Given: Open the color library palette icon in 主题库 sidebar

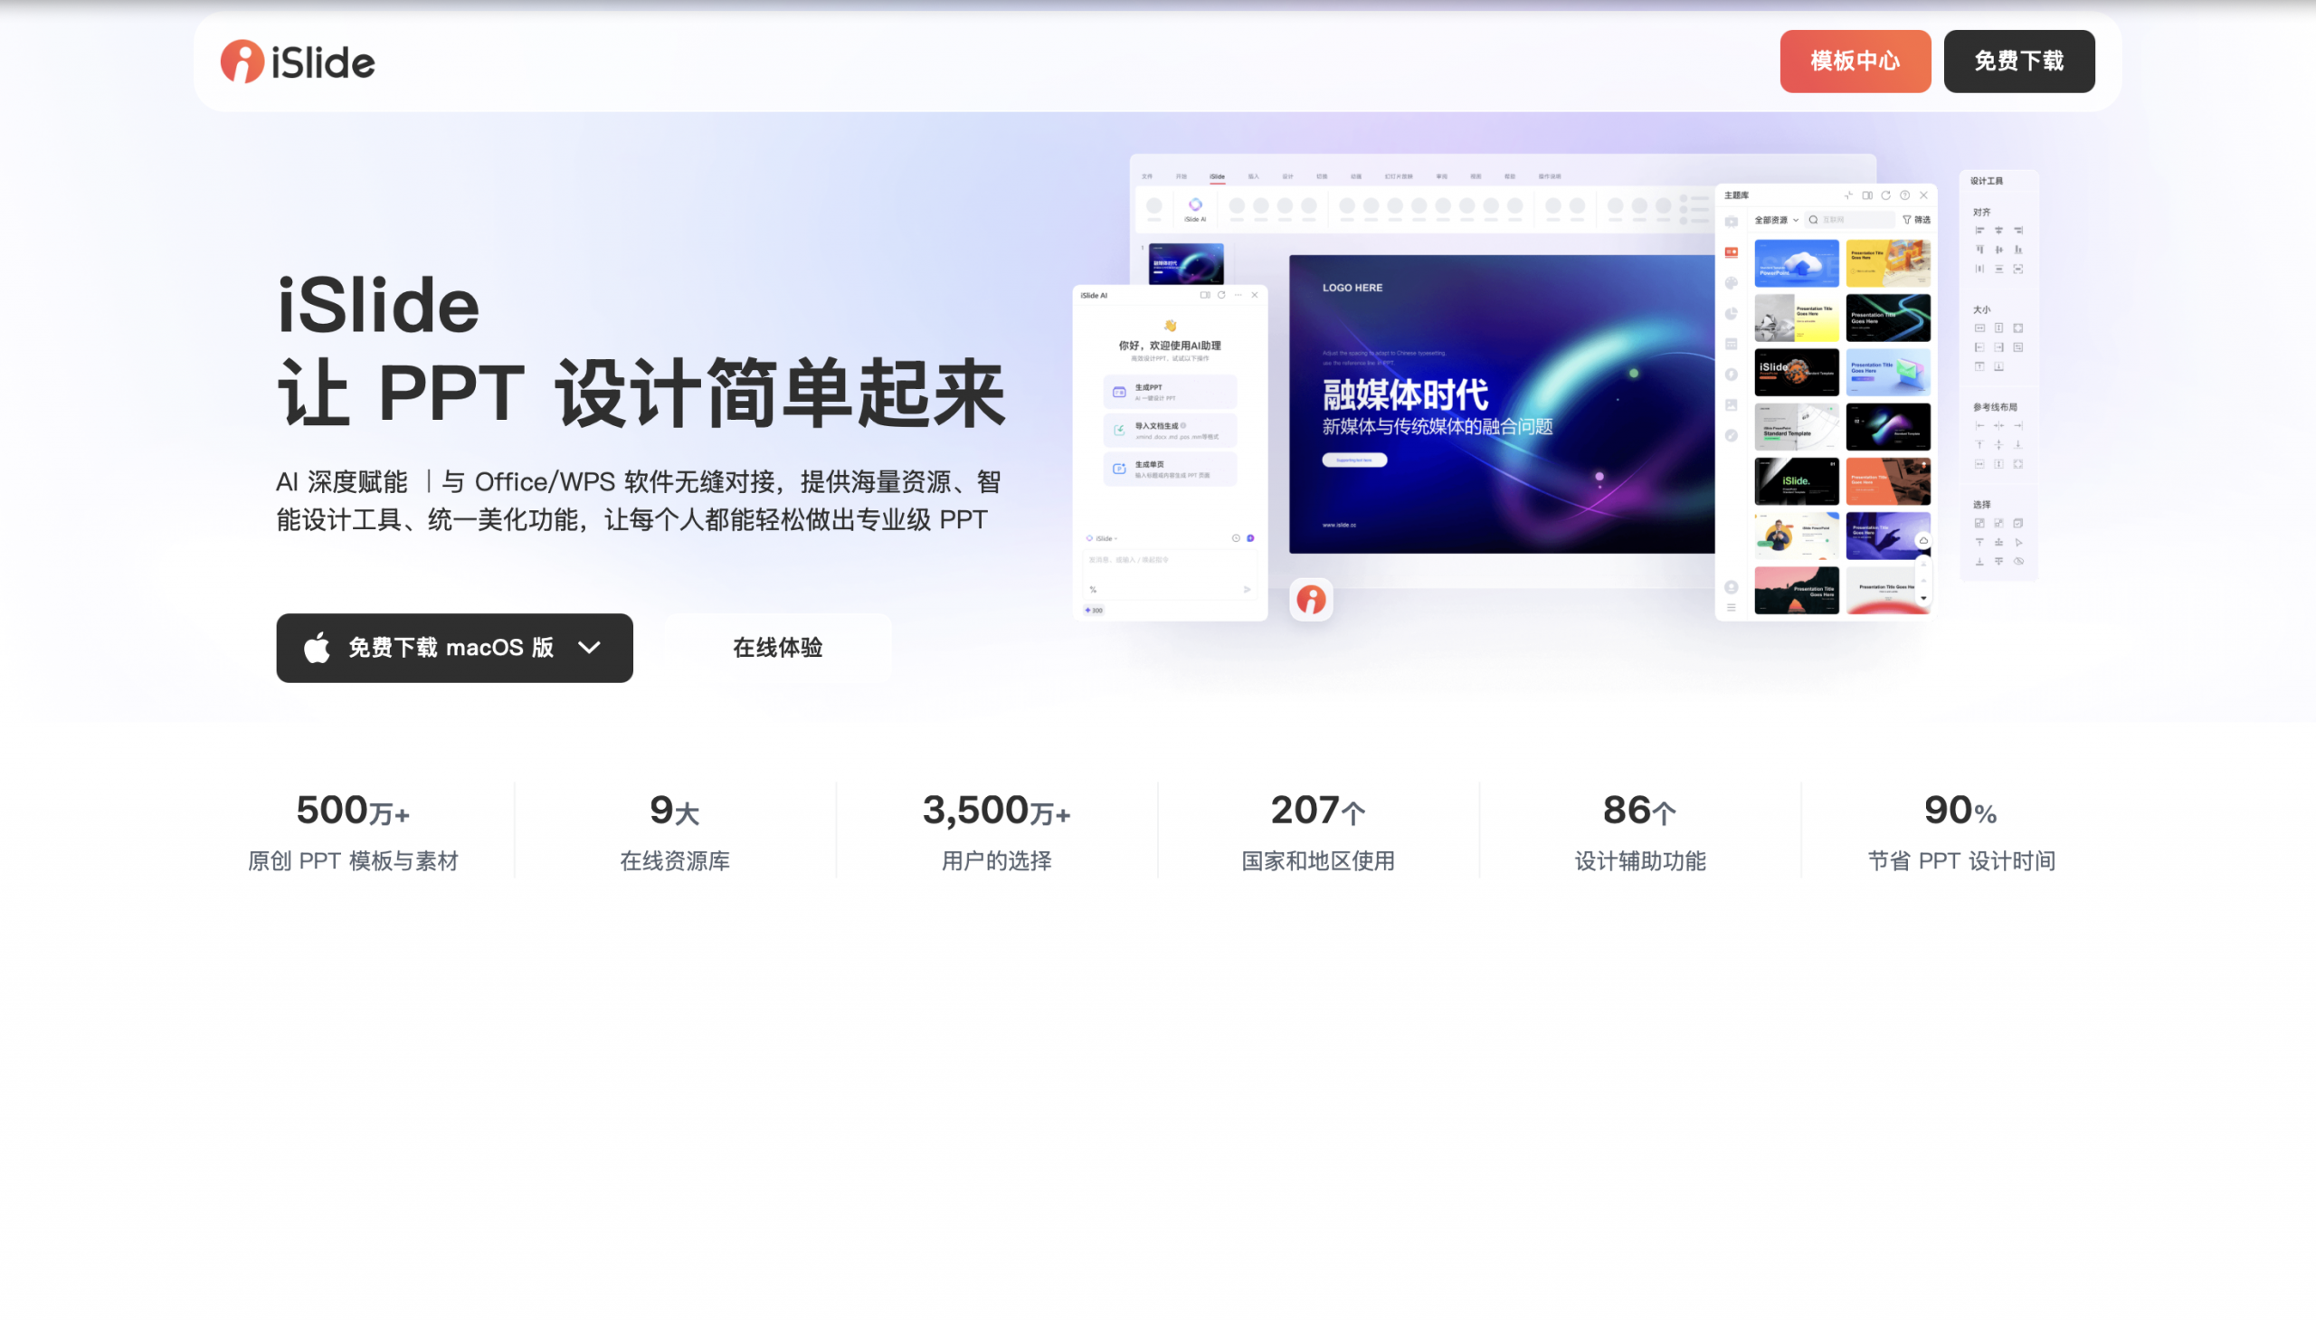Looking at the screenshot, I should 1732,282.
